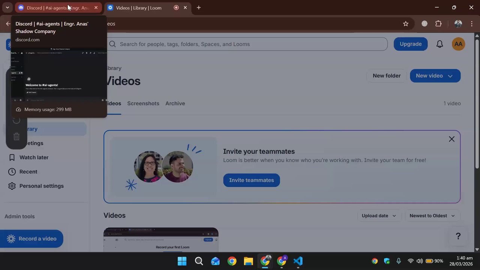Open the video thumbnail under Videos
This screenshot has width=480, height=270.
161,240
